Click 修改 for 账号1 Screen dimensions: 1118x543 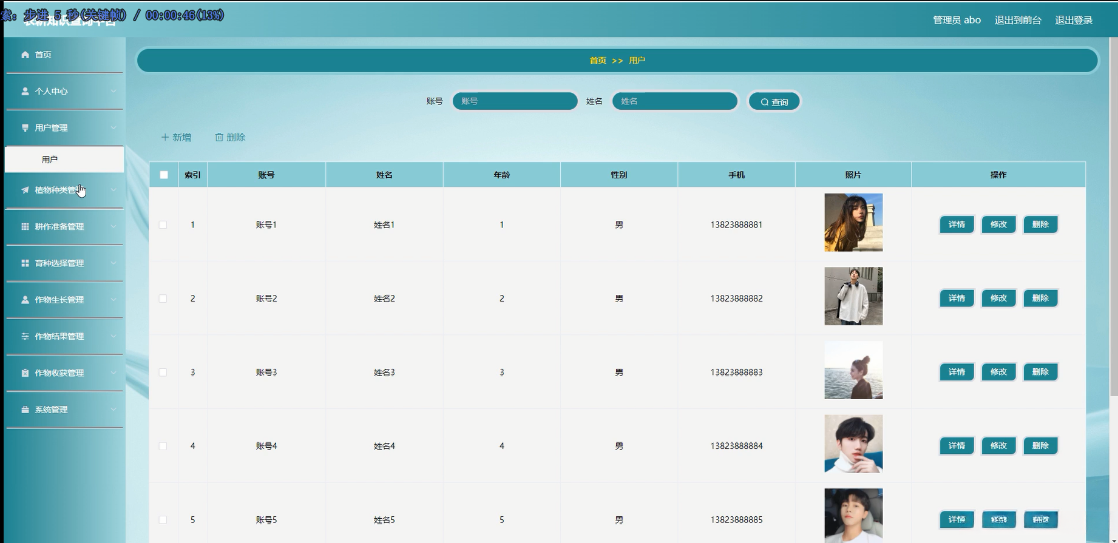pyautogui.click(x=998, y=224)
